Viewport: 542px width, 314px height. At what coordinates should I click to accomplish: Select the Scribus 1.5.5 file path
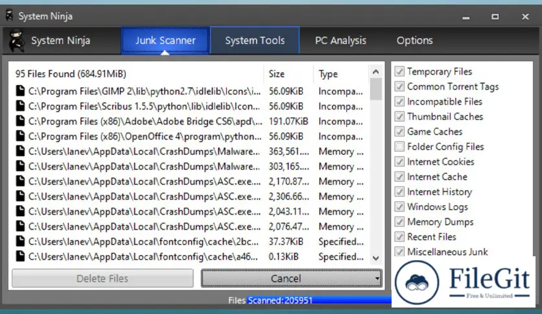tap(144, 106)
